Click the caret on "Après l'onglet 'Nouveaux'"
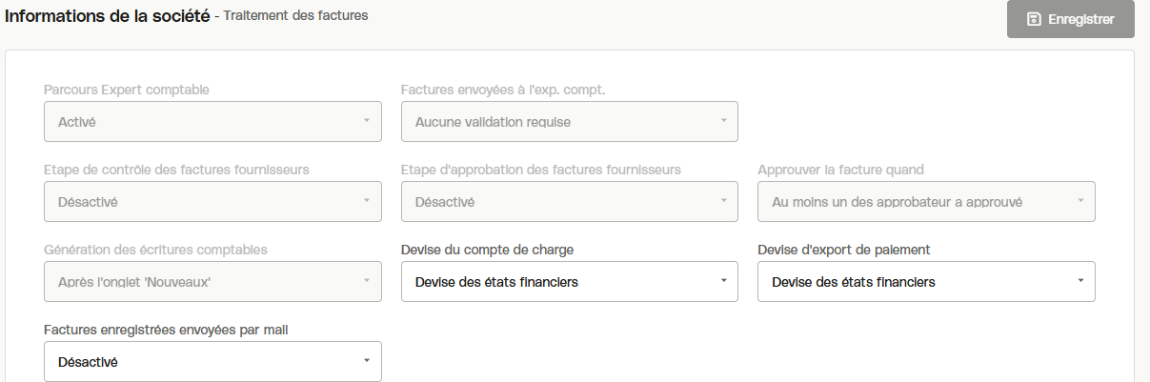 366,282
